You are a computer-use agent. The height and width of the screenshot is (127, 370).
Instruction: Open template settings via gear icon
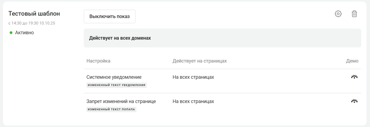(x=338, y=14)
